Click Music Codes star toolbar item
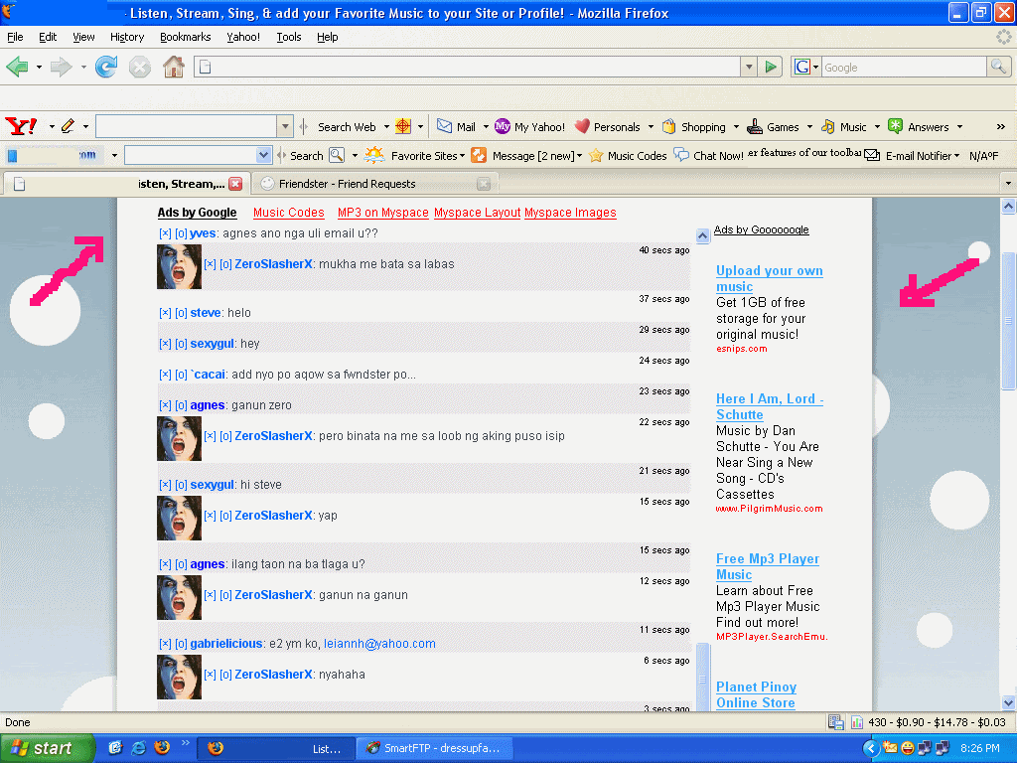Screen dimensions: 1017x763 pyautogui.click(x=628, y=155)
